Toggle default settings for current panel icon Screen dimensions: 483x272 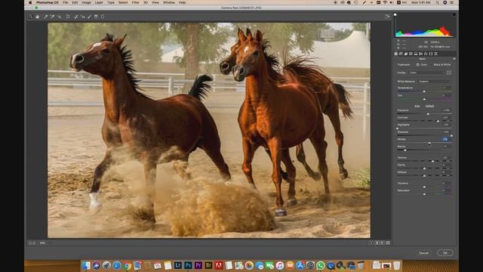pyautogui.click(x=388, y=243)
